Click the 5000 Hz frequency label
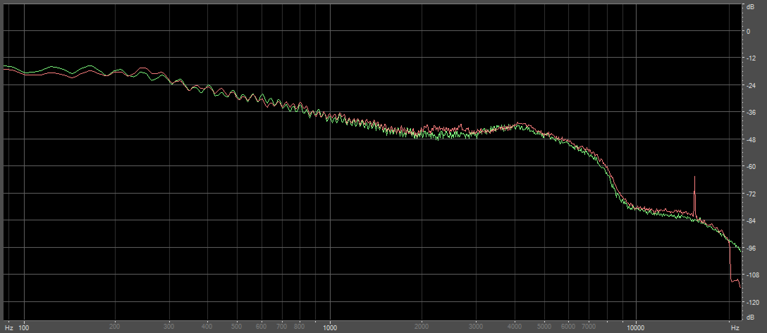The image size is (767, 333). point(544,327)
